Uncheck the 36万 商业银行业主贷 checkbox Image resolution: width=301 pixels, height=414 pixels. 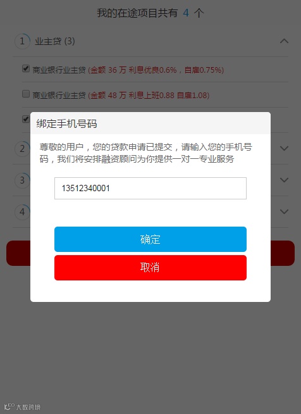(x=25, y=68)
